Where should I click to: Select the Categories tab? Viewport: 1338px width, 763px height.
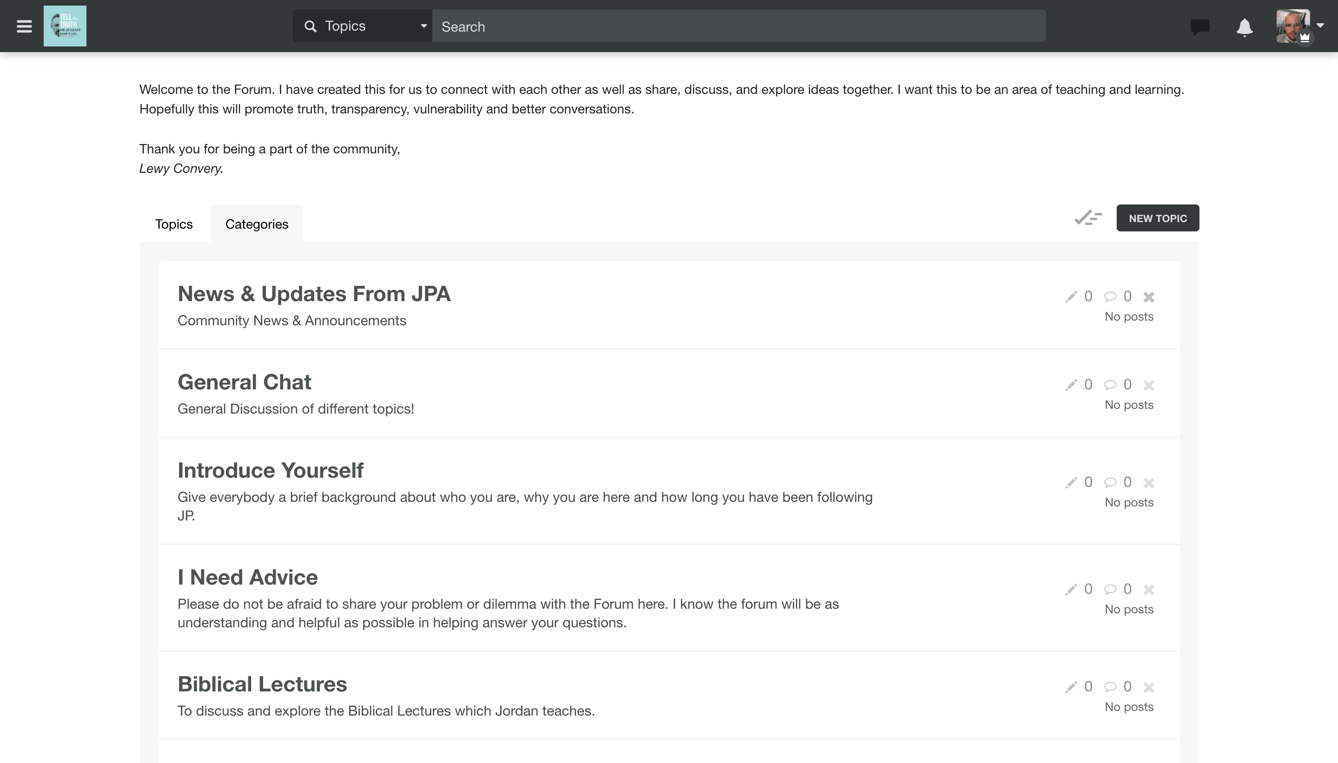256,224
